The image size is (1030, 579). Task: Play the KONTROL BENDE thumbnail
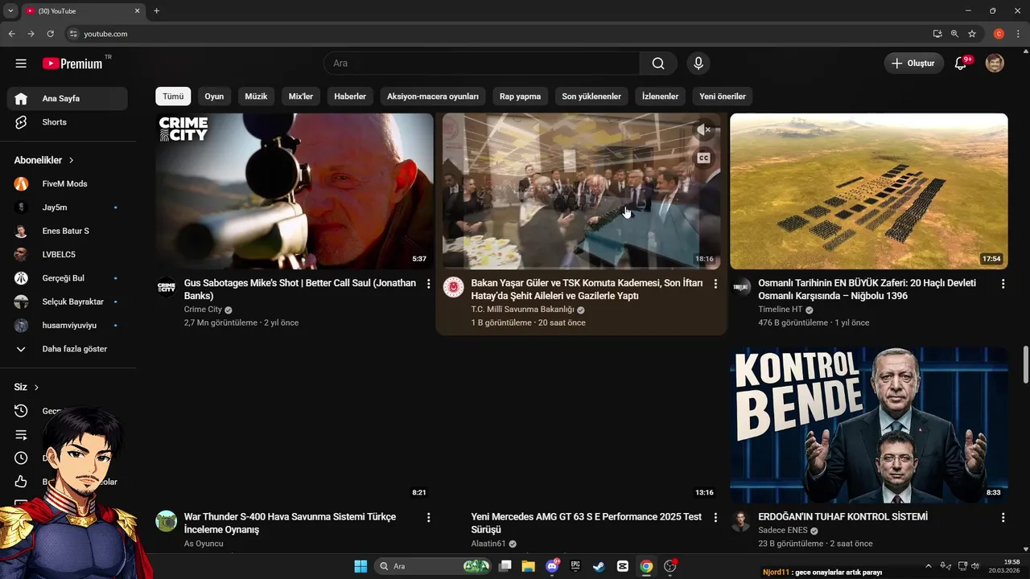(x=869, y=425)
